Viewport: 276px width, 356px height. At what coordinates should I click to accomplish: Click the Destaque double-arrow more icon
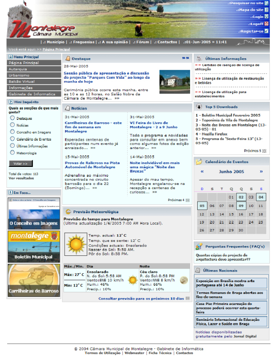(x=186, y=58)
